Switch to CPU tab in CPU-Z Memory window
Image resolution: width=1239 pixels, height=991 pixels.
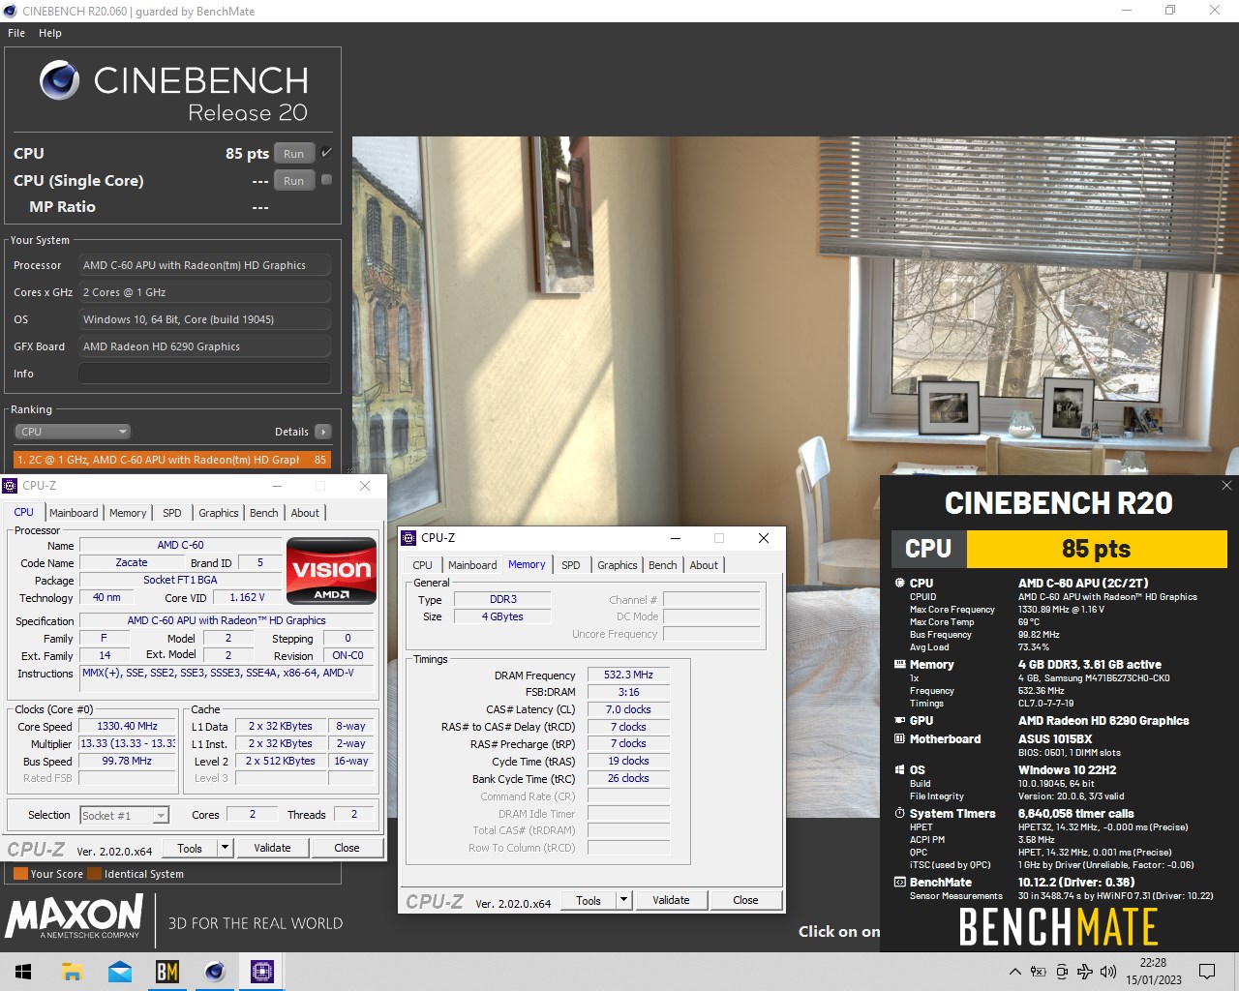(423, 565)
